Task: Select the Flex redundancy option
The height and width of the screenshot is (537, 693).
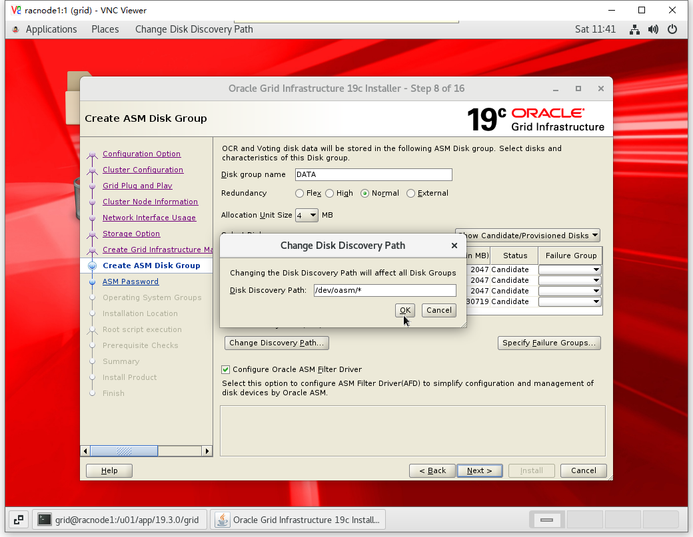Action: (x=299, y=193)
